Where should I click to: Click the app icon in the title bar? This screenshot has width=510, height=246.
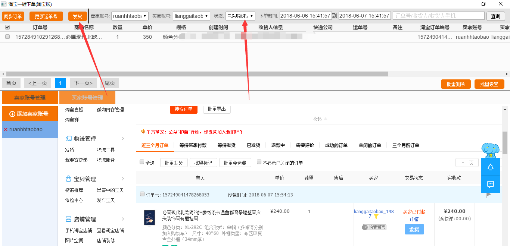4,4
